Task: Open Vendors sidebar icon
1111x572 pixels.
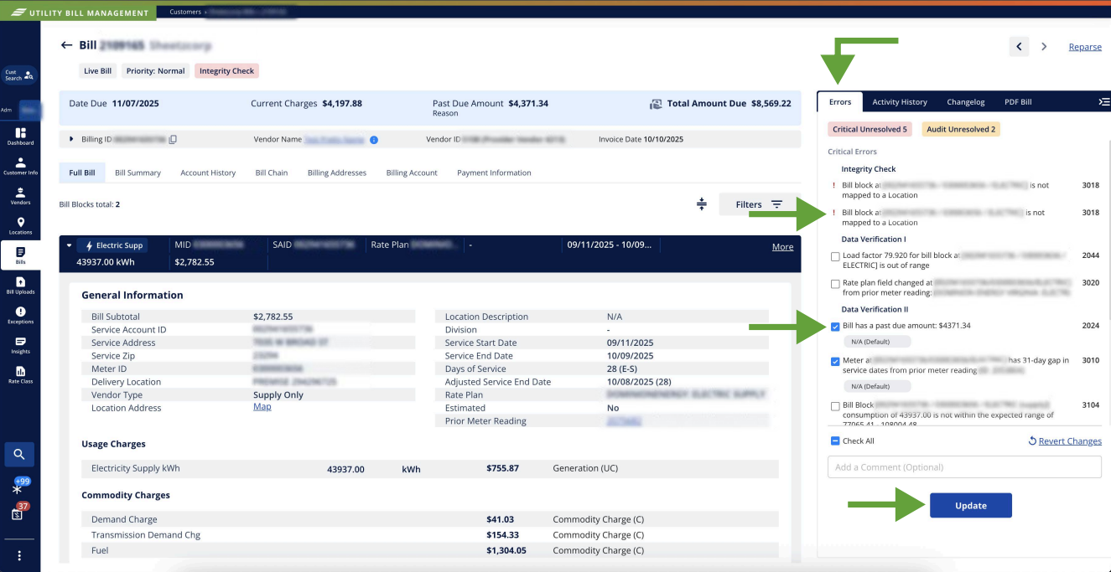Action: pos(20,196)
